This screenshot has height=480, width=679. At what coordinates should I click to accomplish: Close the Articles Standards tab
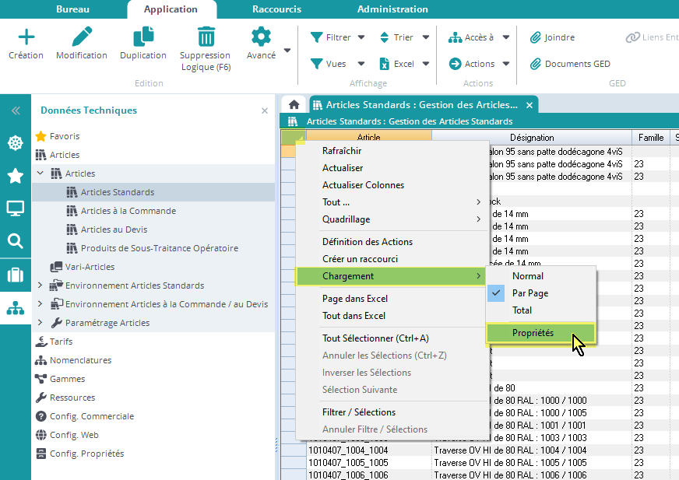529,105
